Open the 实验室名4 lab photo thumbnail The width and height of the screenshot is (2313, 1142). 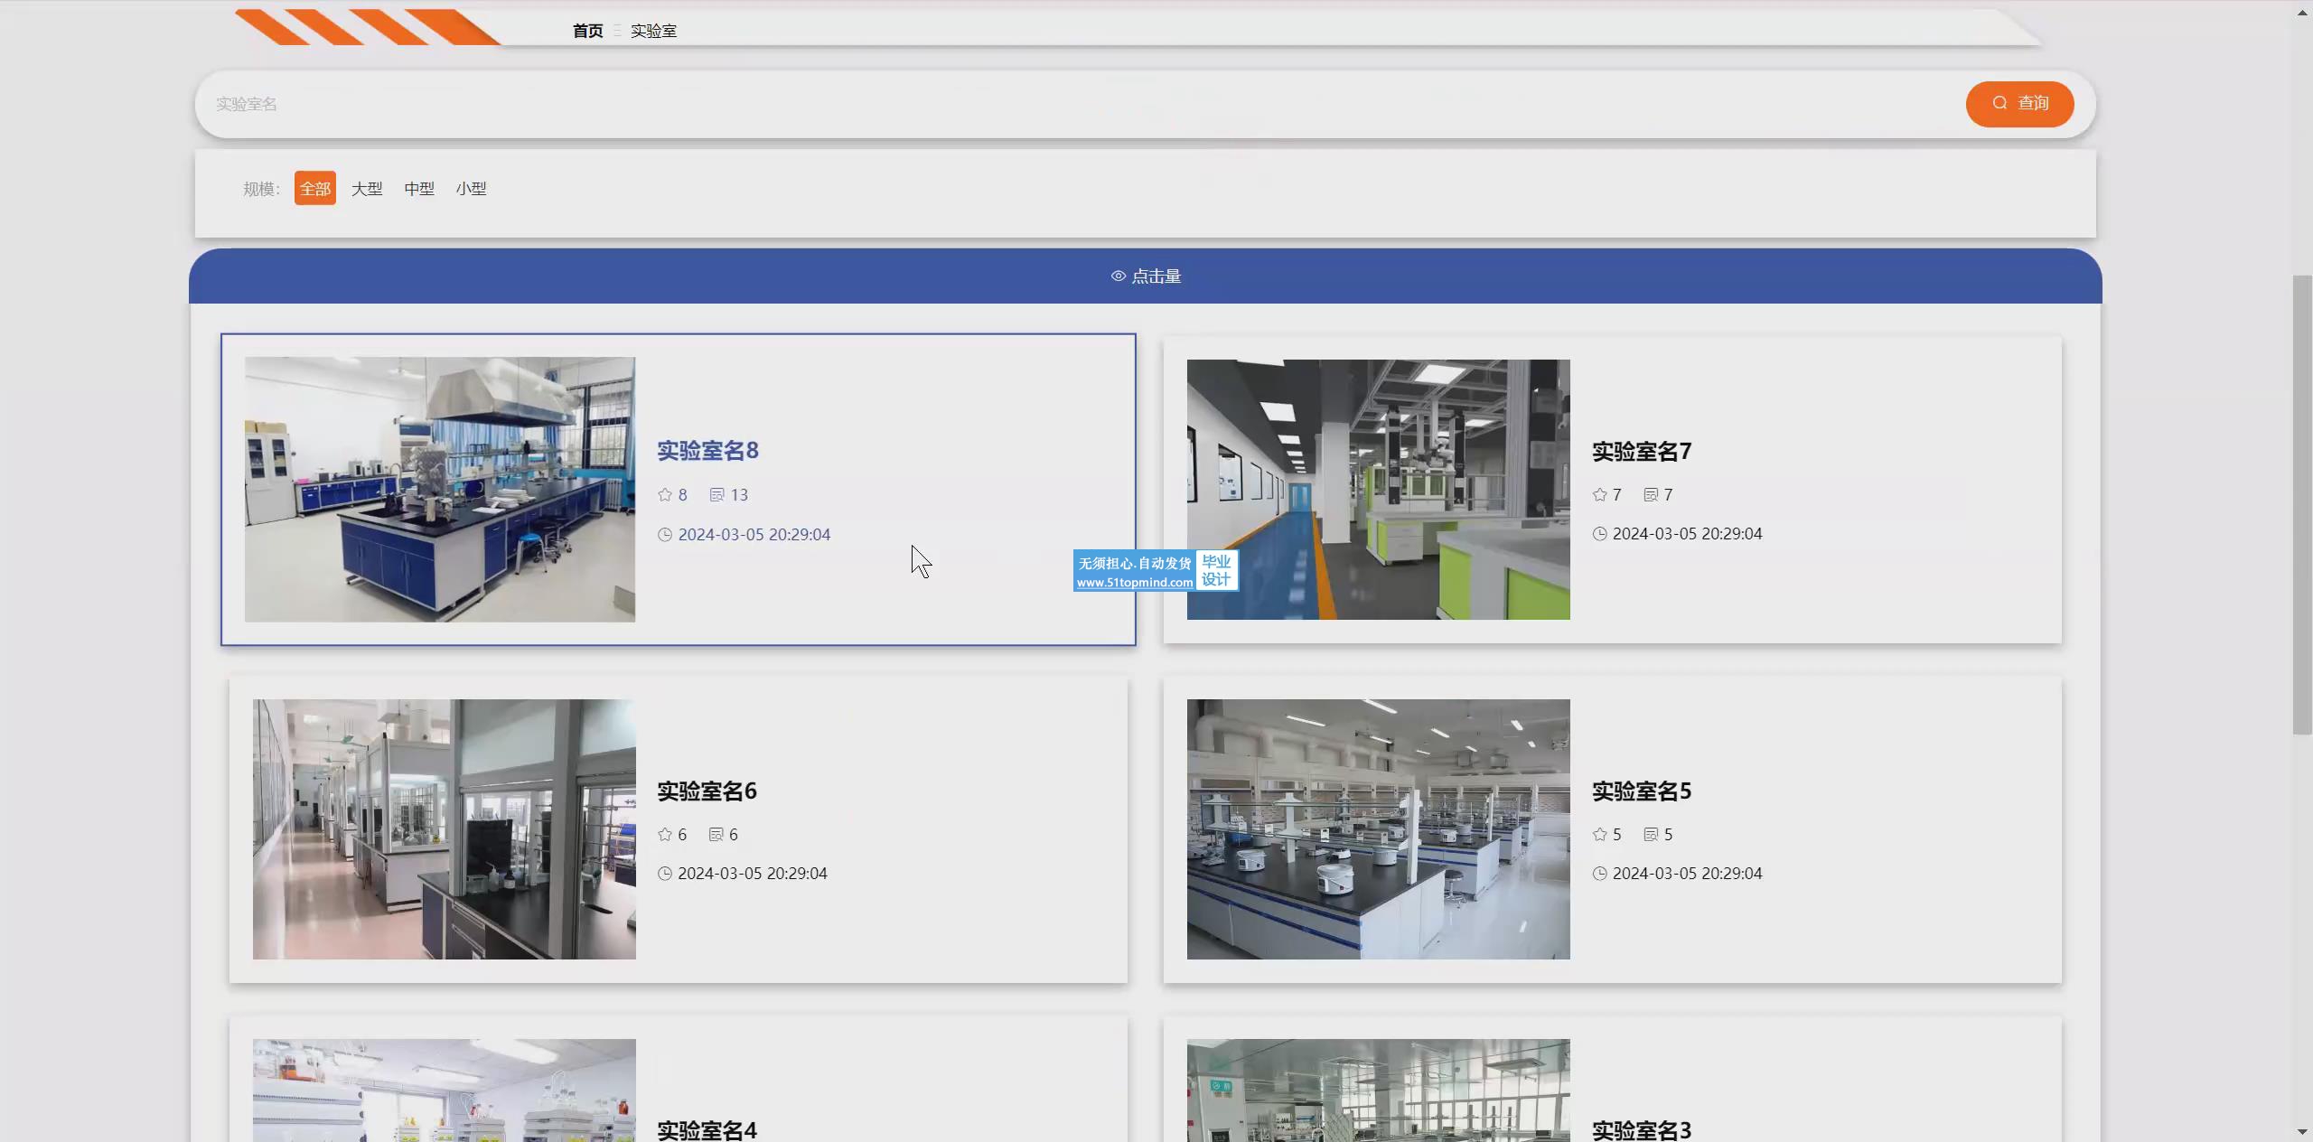pyautogui.click(x=445, y=1091)
